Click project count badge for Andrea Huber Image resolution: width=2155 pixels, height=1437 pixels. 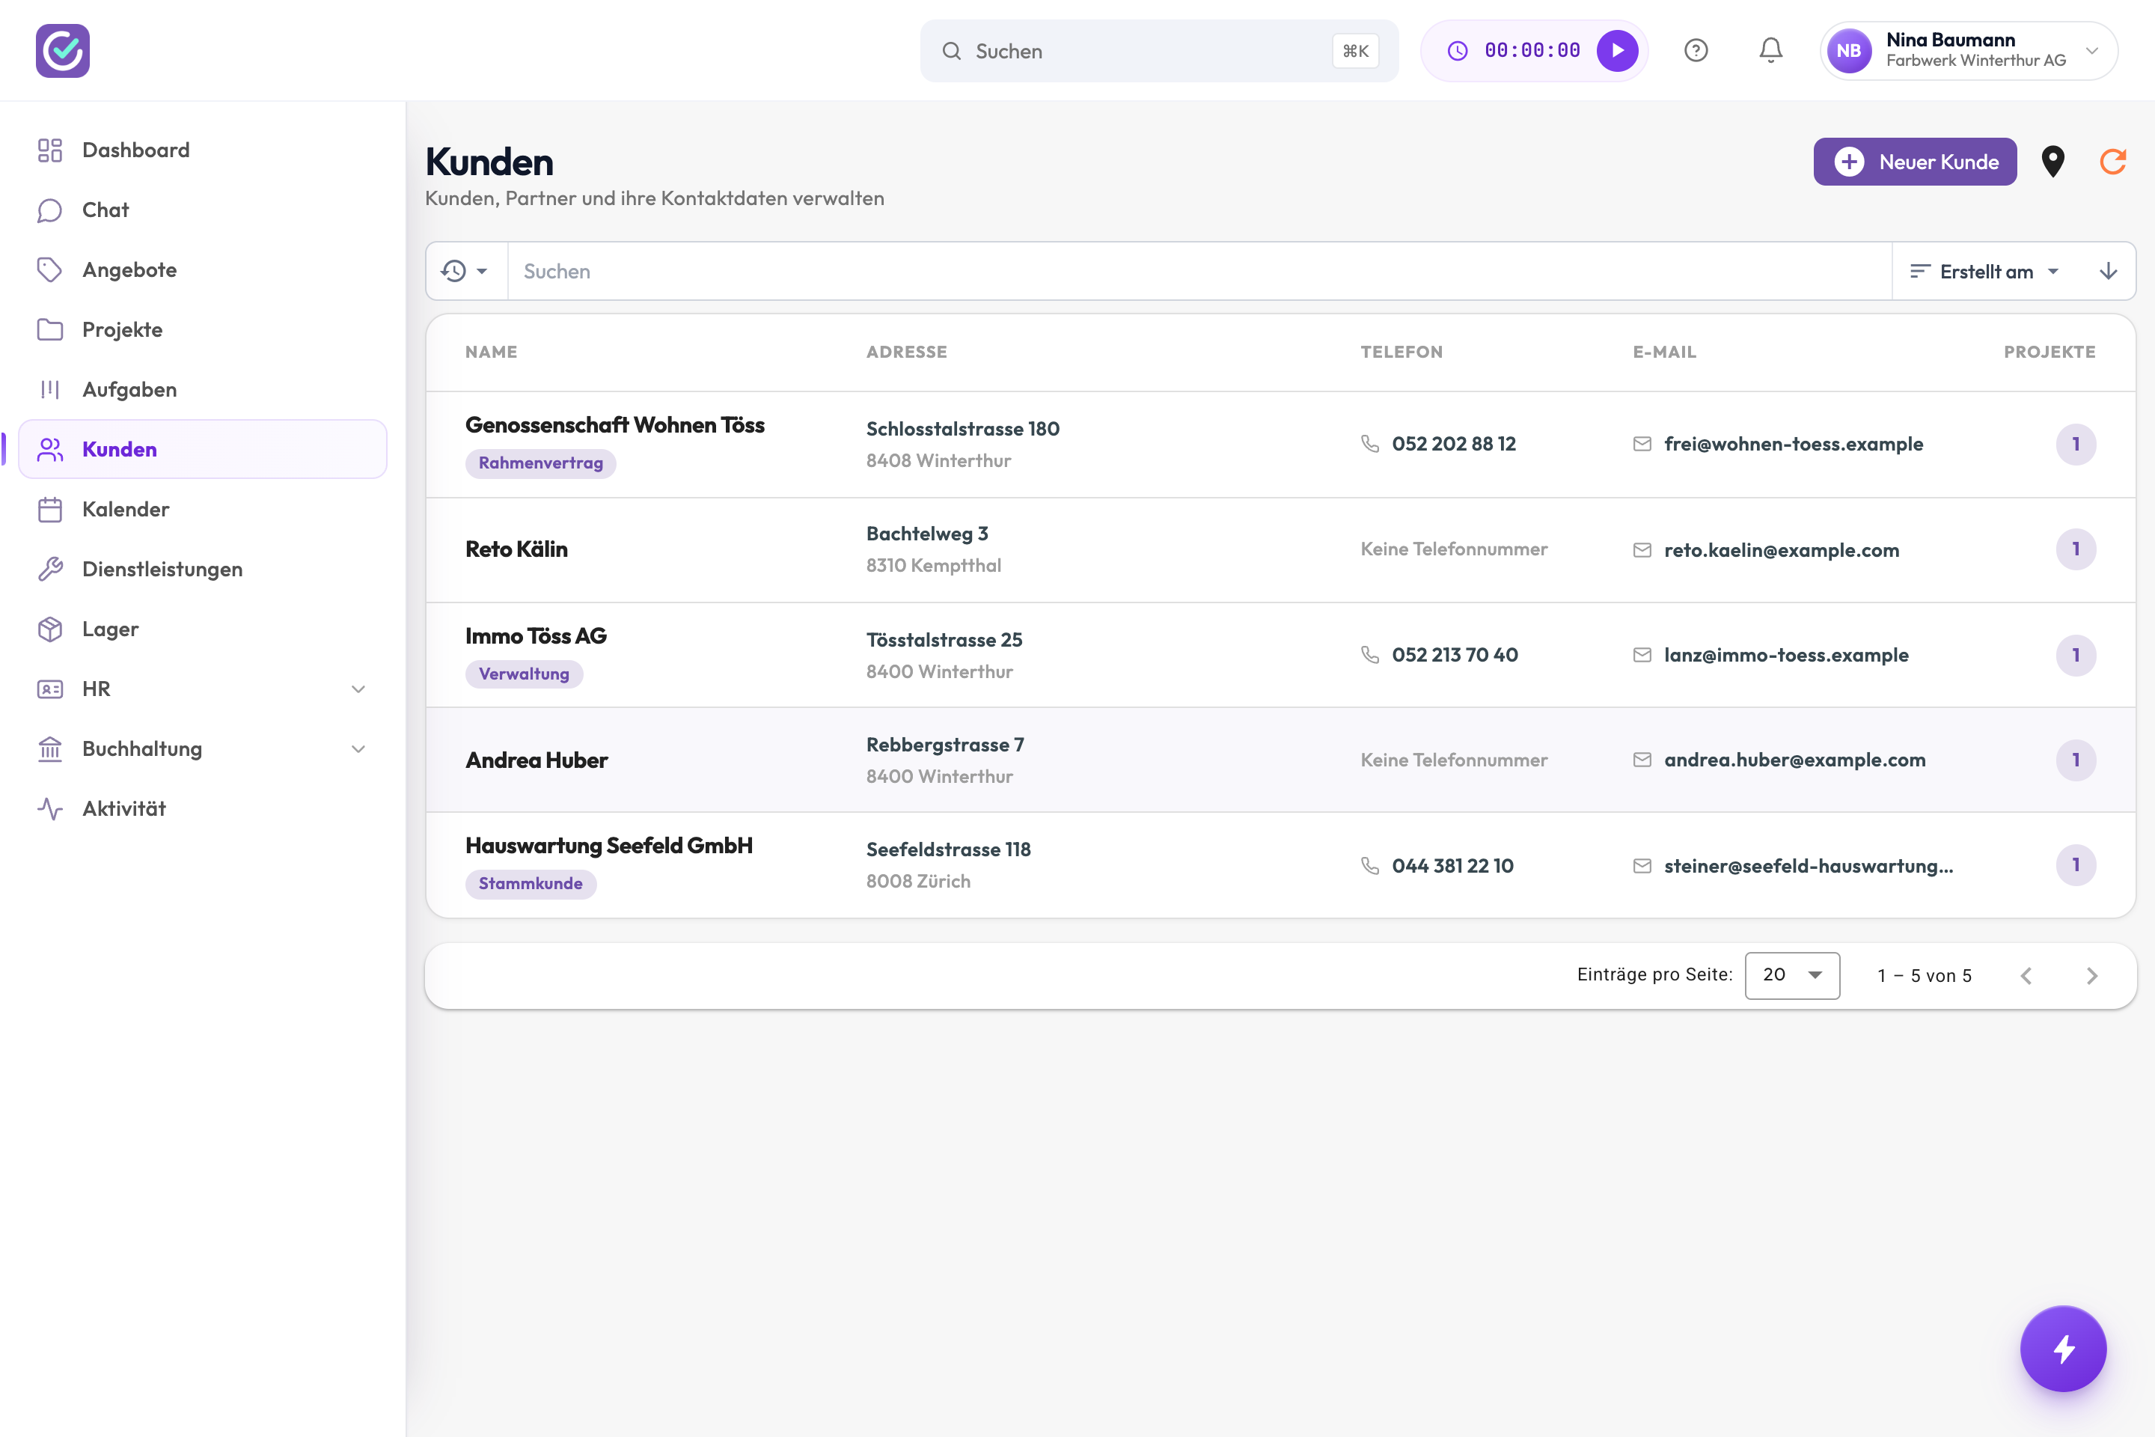tap(2075, 760)
